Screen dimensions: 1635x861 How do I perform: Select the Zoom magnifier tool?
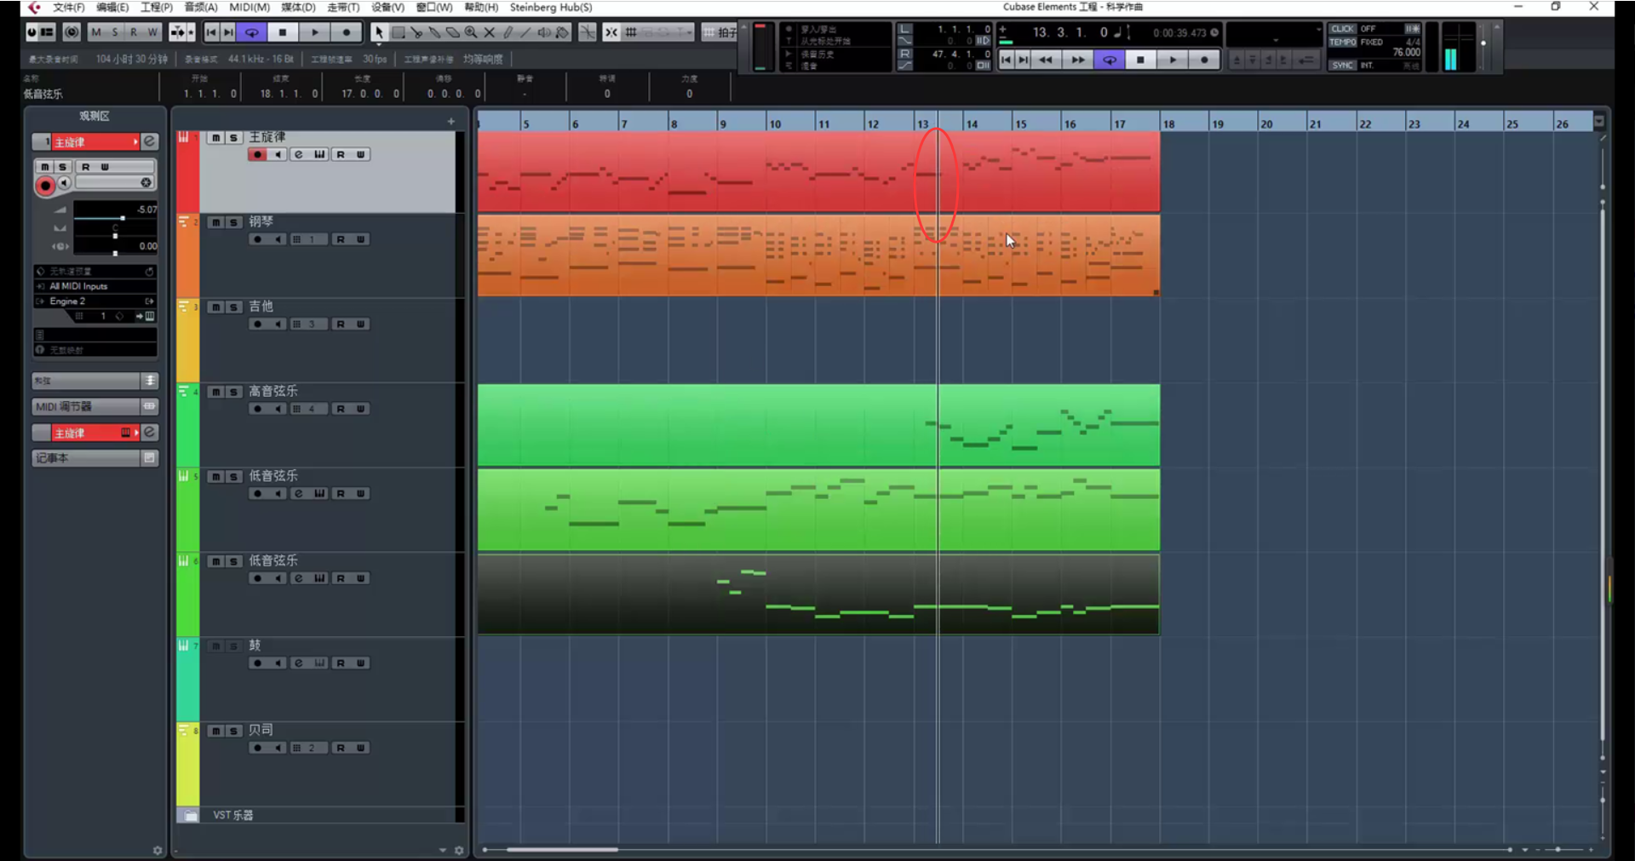tap(471, 32)
